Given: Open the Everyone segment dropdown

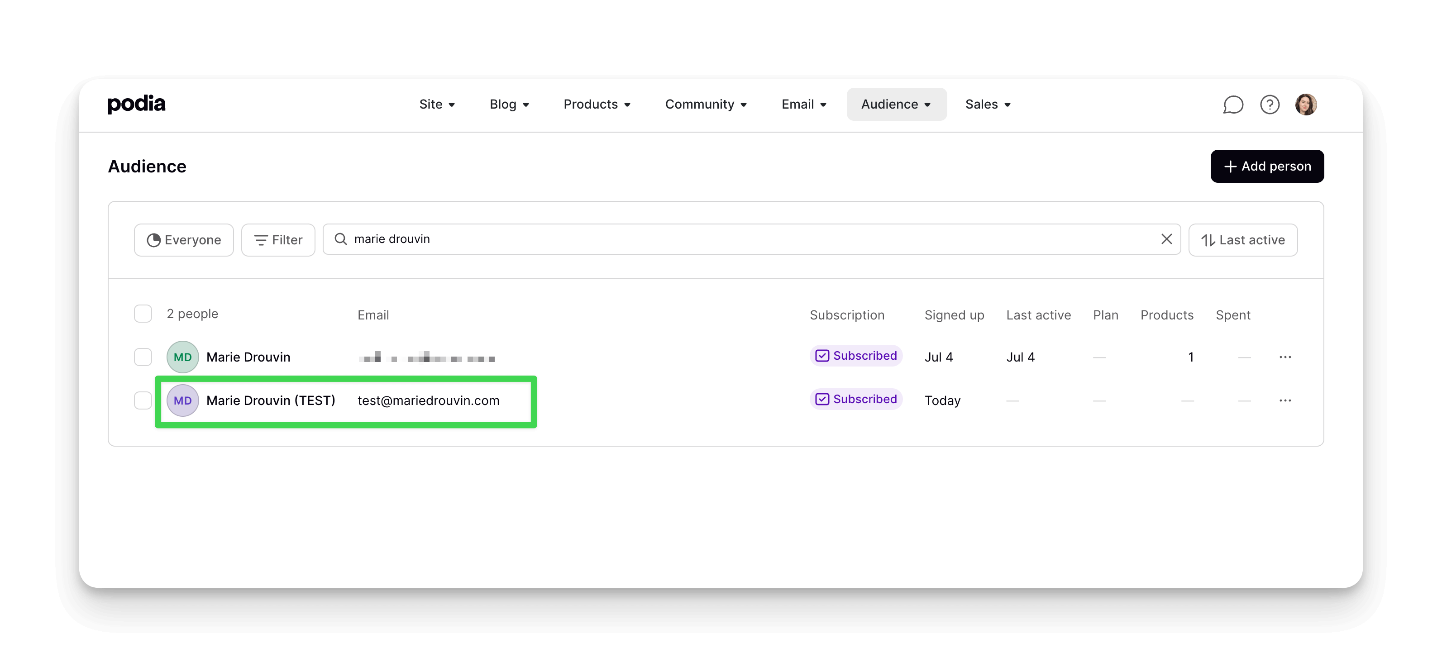Looking at the screenshot, I should 184,240.
